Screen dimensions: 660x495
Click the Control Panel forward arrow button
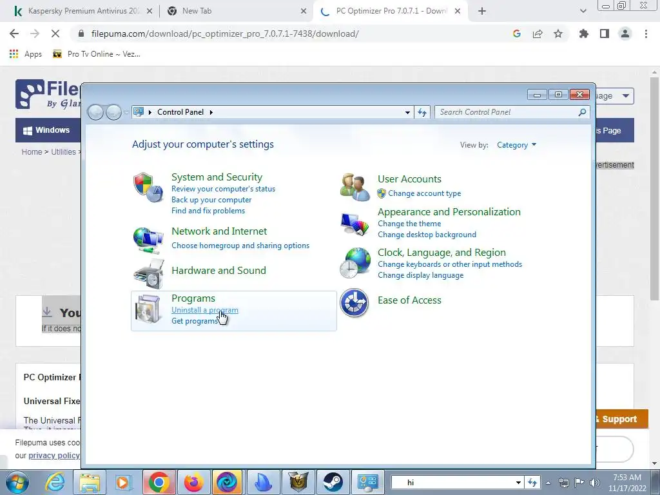pyautogui.click(x=113, y=112)
